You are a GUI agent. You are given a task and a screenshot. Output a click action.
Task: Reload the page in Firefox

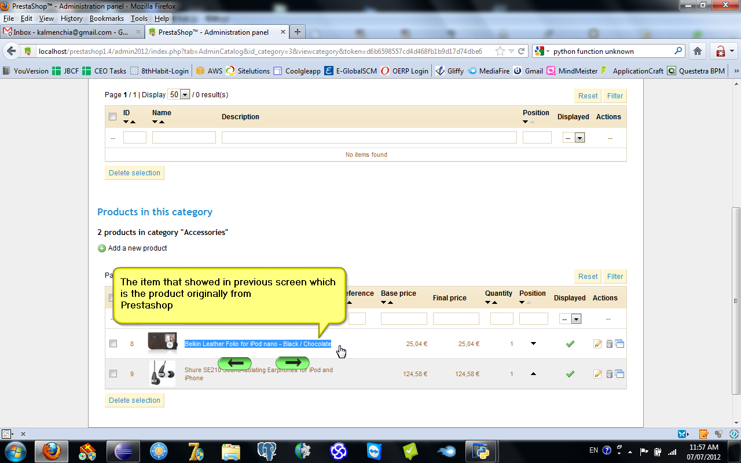[521, 51]
